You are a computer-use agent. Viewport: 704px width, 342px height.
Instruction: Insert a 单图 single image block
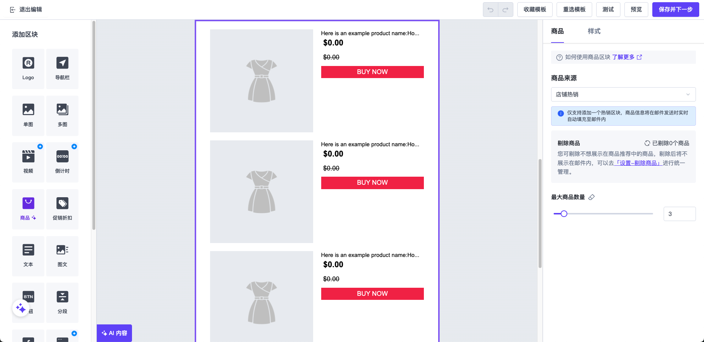(x=28, y=116)
